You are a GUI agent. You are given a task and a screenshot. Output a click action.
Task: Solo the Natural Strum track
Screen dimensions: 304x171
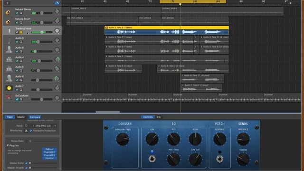21,23
